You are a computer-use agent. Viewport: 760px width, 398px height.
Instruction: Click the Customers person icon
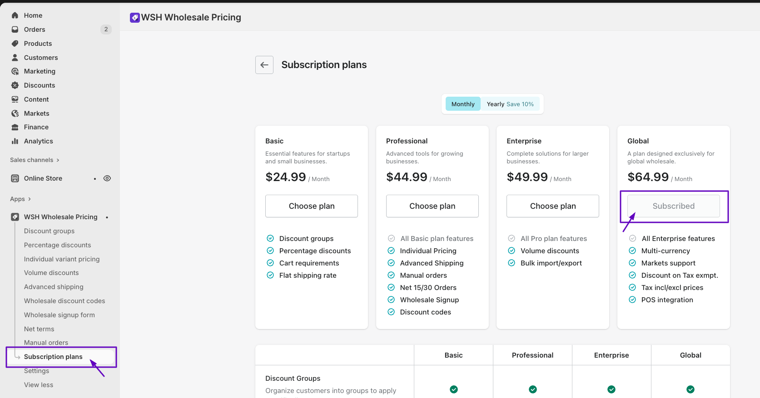15,58
